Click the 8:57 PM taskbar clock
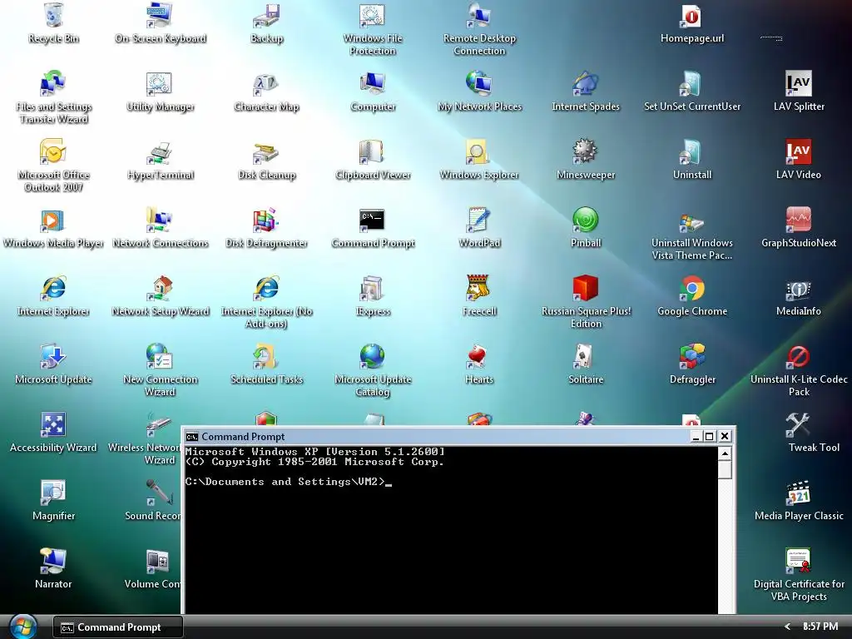The image size is (852, 639). click(820, 627)
